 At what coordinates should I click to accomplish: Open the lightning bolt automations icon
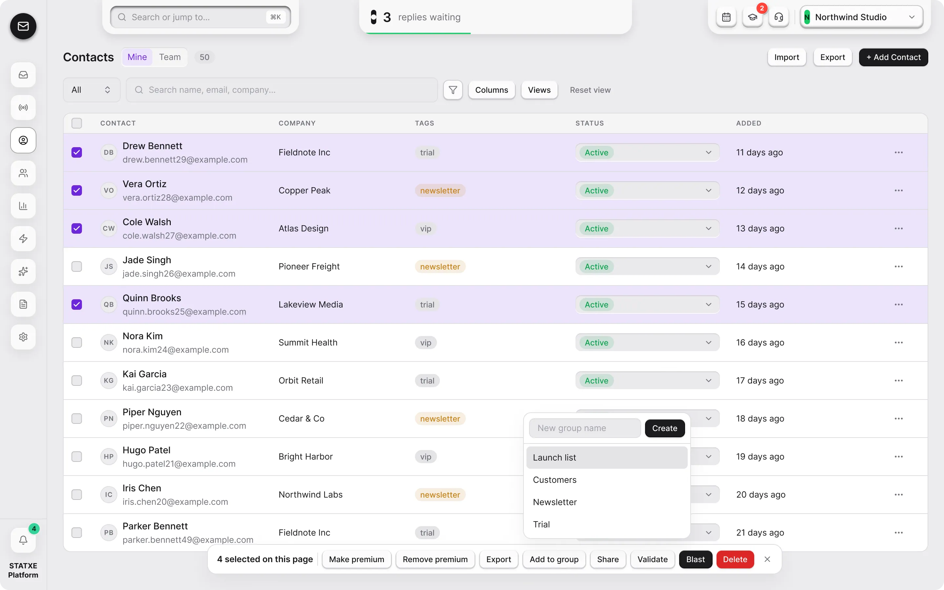pyautogui.click(x=23, y=238)
